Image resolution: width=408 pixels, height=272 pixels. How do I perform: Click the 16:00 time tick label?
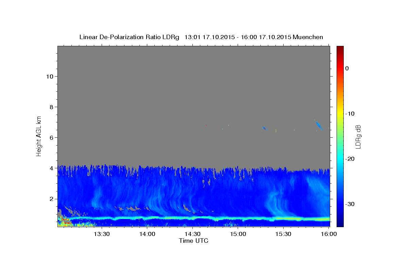click(329, 234)
